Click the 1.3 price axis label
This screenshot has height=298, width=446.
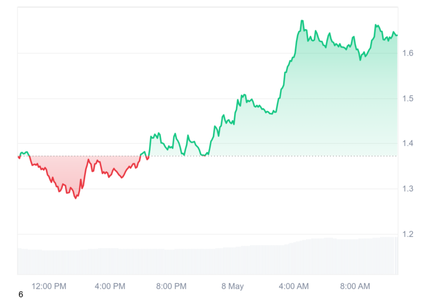tap(408, 189)
